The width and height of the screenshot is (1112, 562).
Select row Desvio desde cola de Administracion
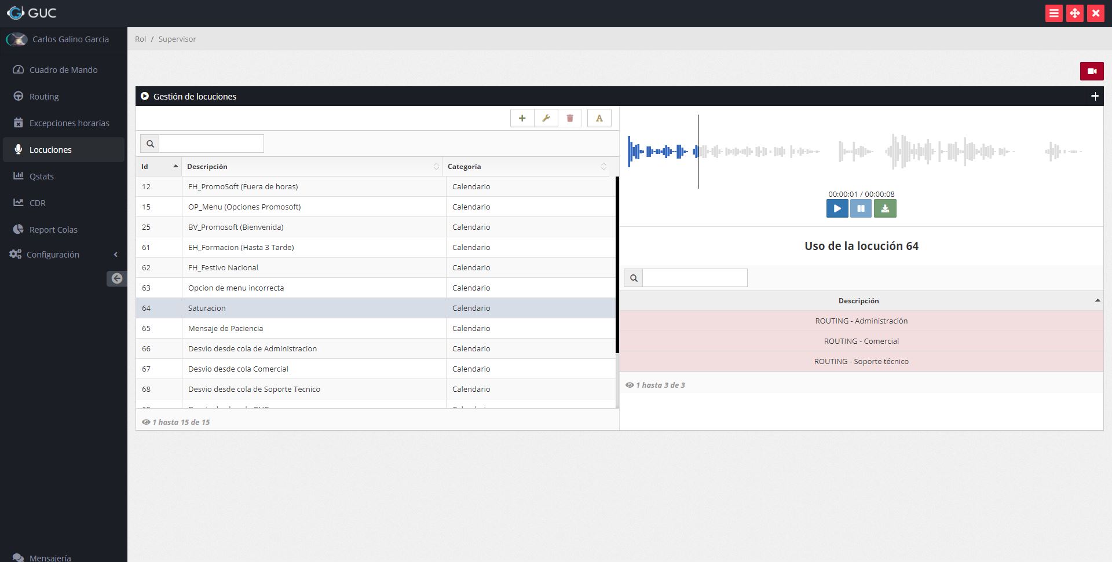coord(376,348)
